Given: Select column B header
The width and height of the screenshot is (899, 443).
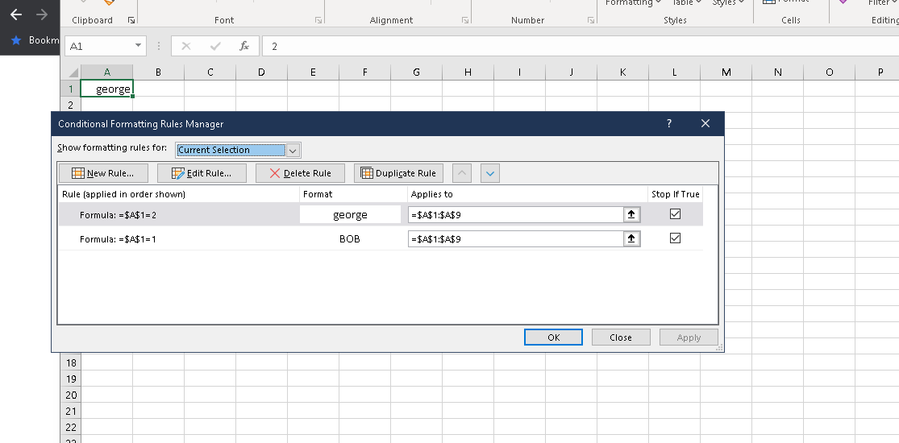Looking at the screenshot, I should coord(158,72).
